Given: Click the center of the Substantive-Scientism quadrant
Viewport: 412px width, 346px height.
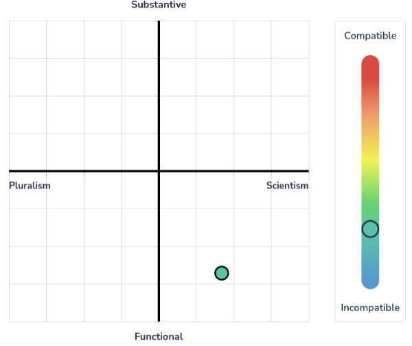Looking at the screenshot, I should pyautogui.click(x=233, y=96).
